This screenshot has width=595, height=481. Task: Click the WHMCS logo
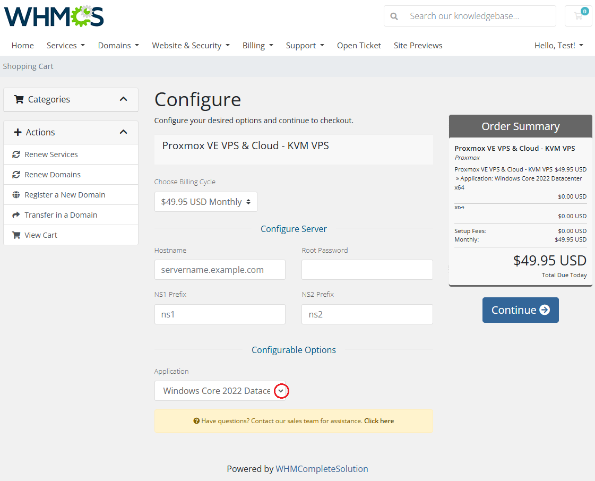tap(54, 16)
